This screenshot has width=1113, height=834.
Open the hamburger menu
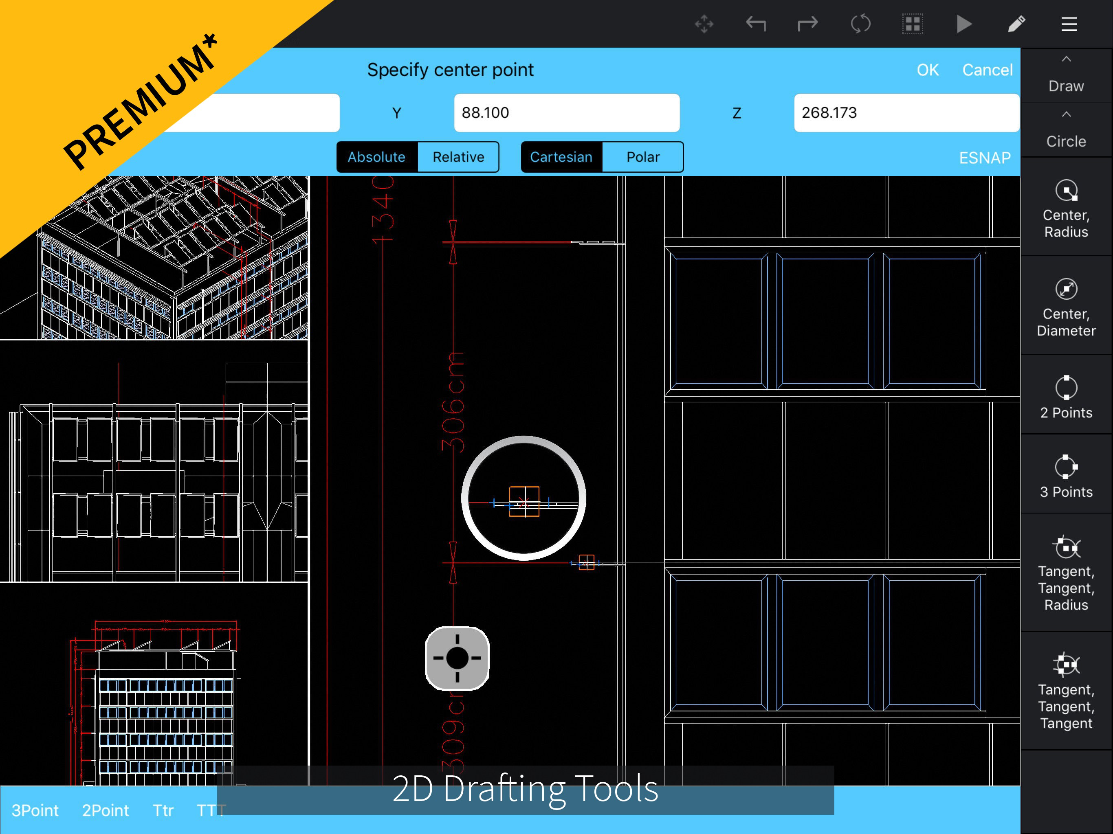pos(1069,24)
